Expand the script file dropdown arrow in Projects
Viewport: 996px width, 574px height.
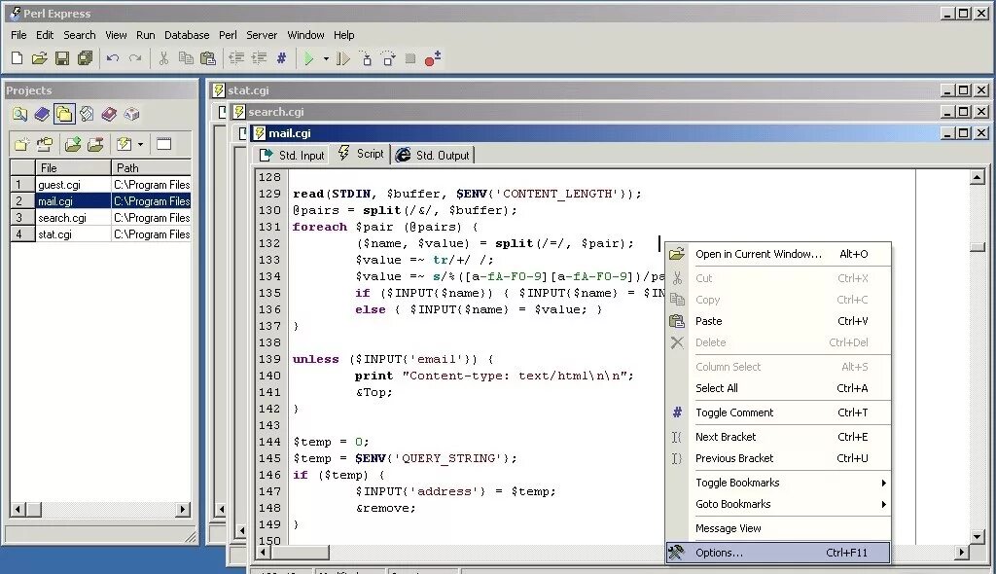pos(140,144)
